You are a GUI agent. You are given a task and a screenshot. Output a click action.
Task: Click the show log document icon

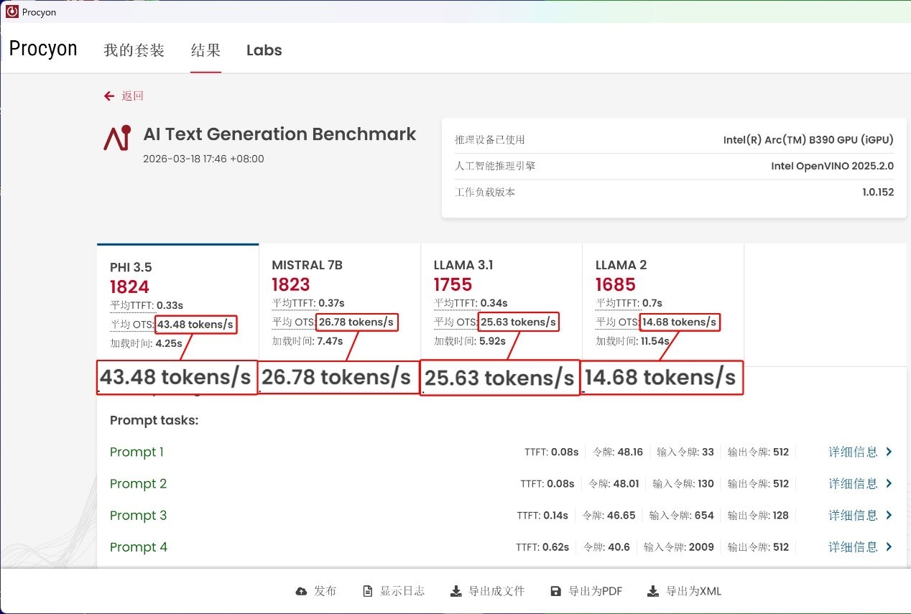pyautogui.click(x=368, y=592)
